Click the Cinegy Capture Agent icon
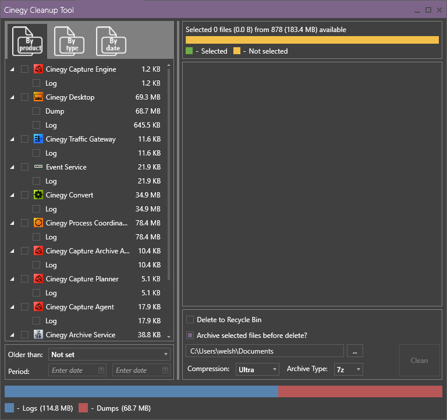447x420 pixels. pos(38,307)
